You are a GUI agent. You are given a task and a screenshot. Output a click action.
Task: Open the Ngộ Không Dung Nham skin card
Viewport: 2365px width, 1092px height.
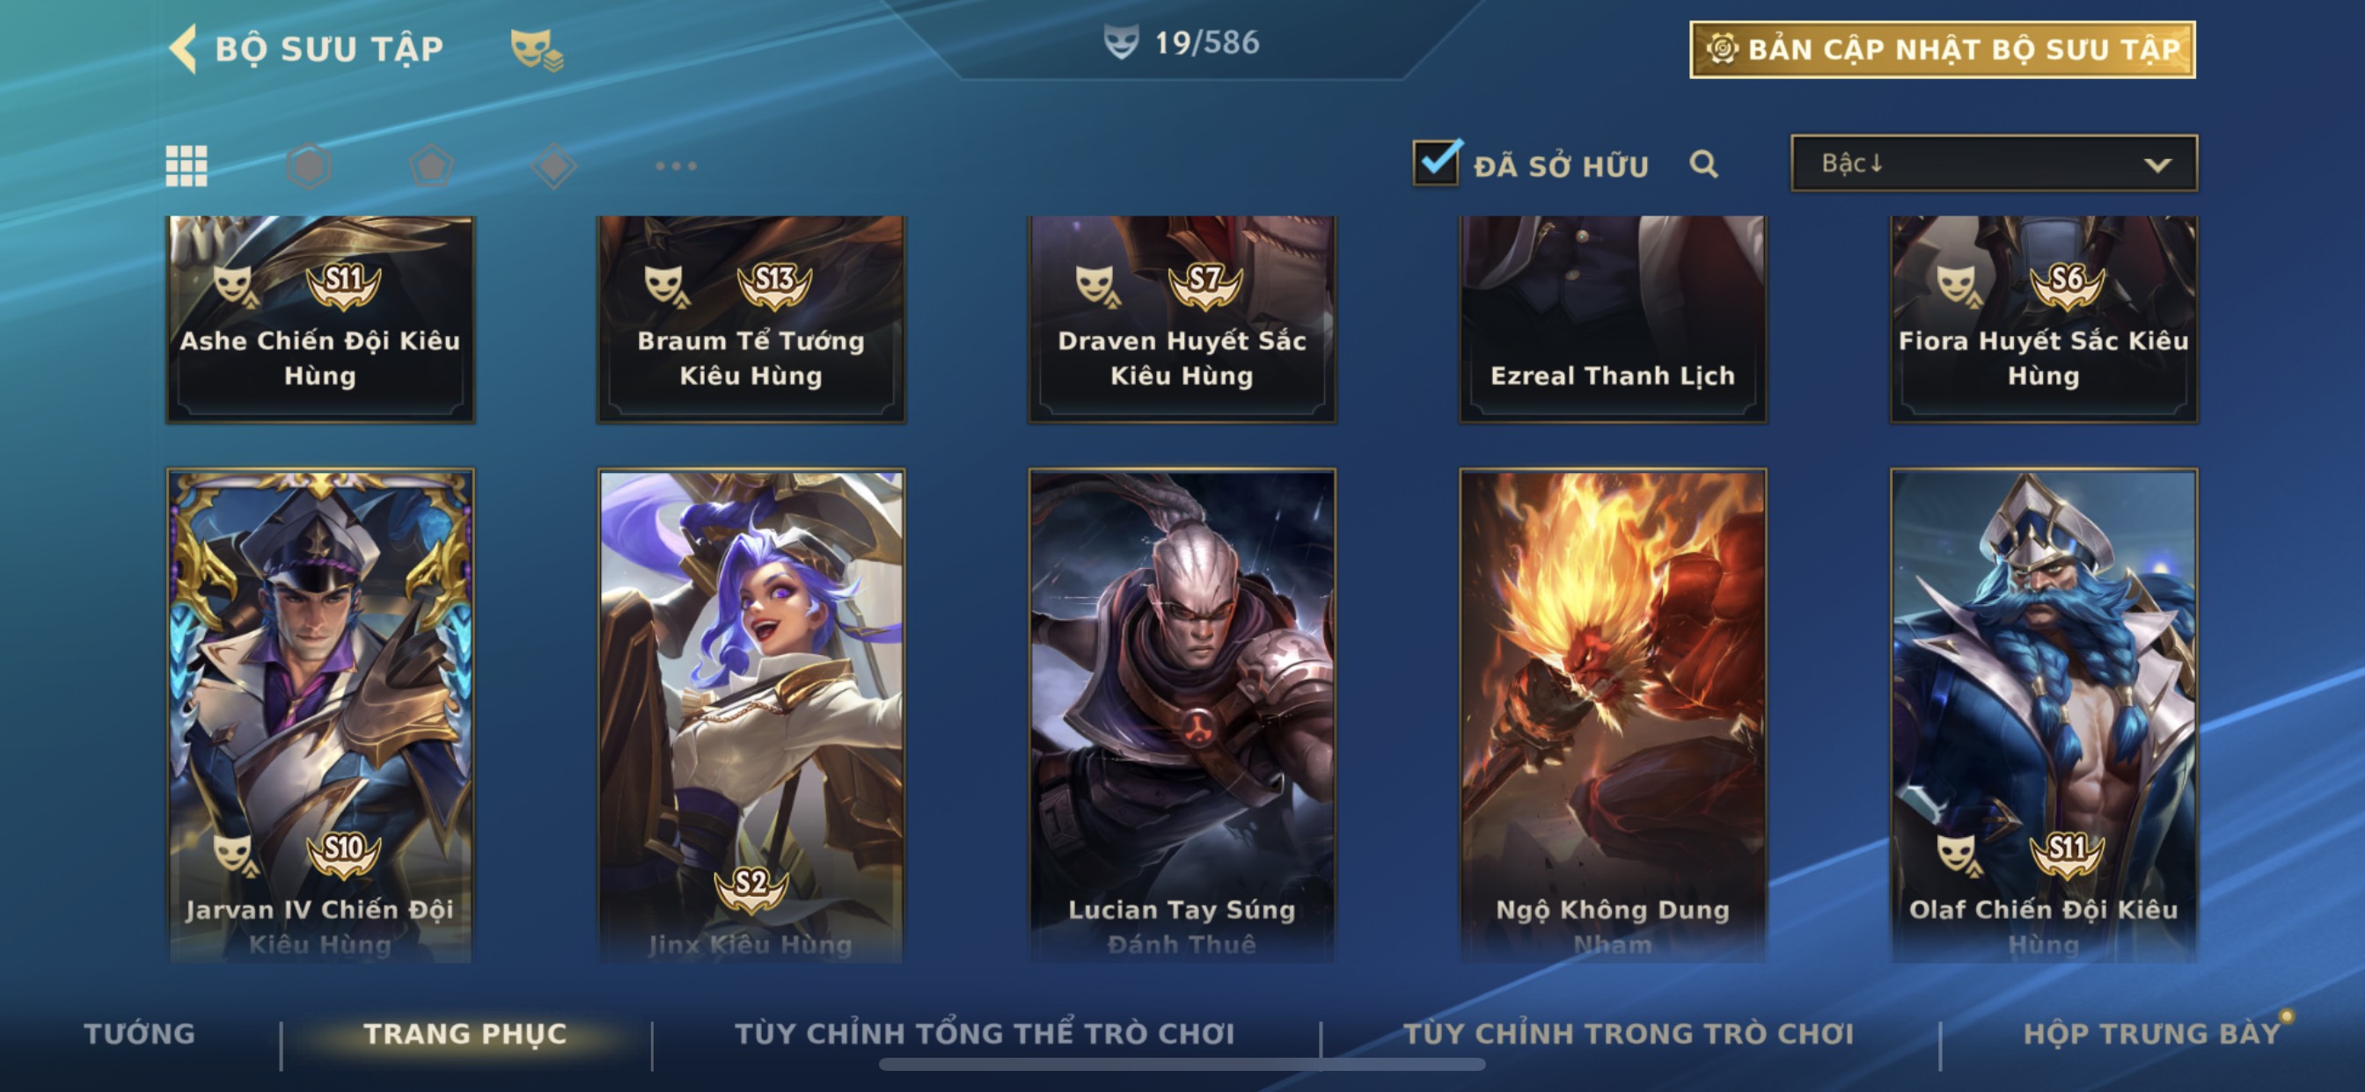1613,716
